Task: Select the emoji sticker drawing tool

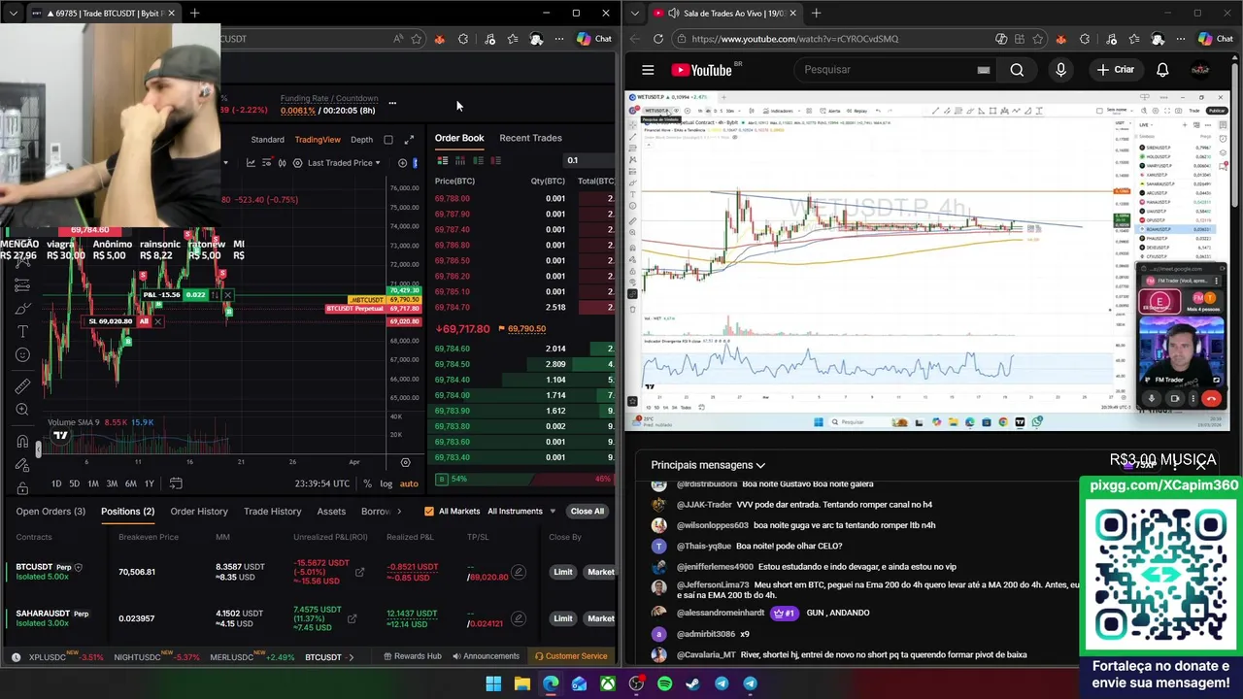Action: coord(22,354)
